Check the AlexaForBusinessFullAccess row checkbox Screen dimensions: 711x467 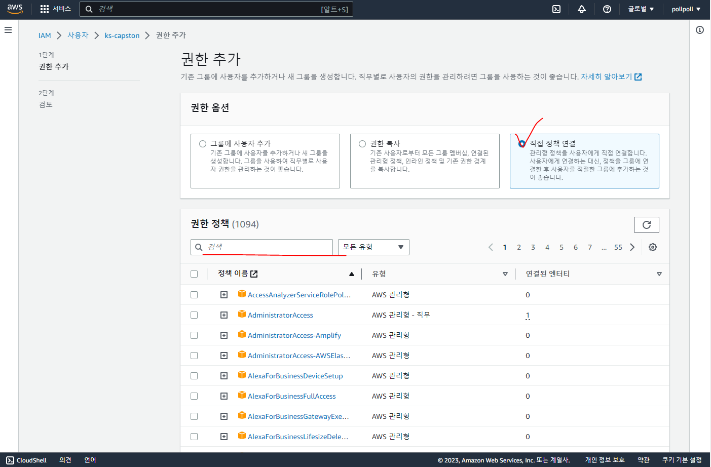point(194,396)
